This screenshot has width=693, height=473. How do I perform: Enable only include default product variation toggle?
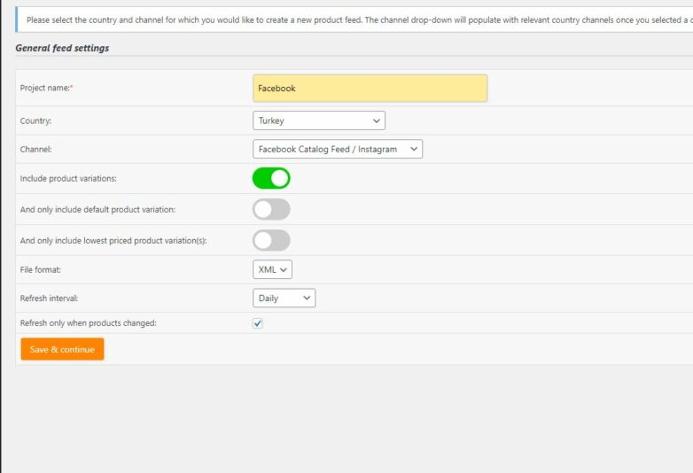click(271, 210)
